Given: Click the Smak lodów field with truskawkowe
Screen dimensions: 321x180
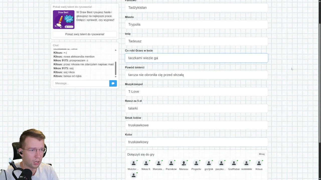Looking at the screenshot, I should coord(196,125).
